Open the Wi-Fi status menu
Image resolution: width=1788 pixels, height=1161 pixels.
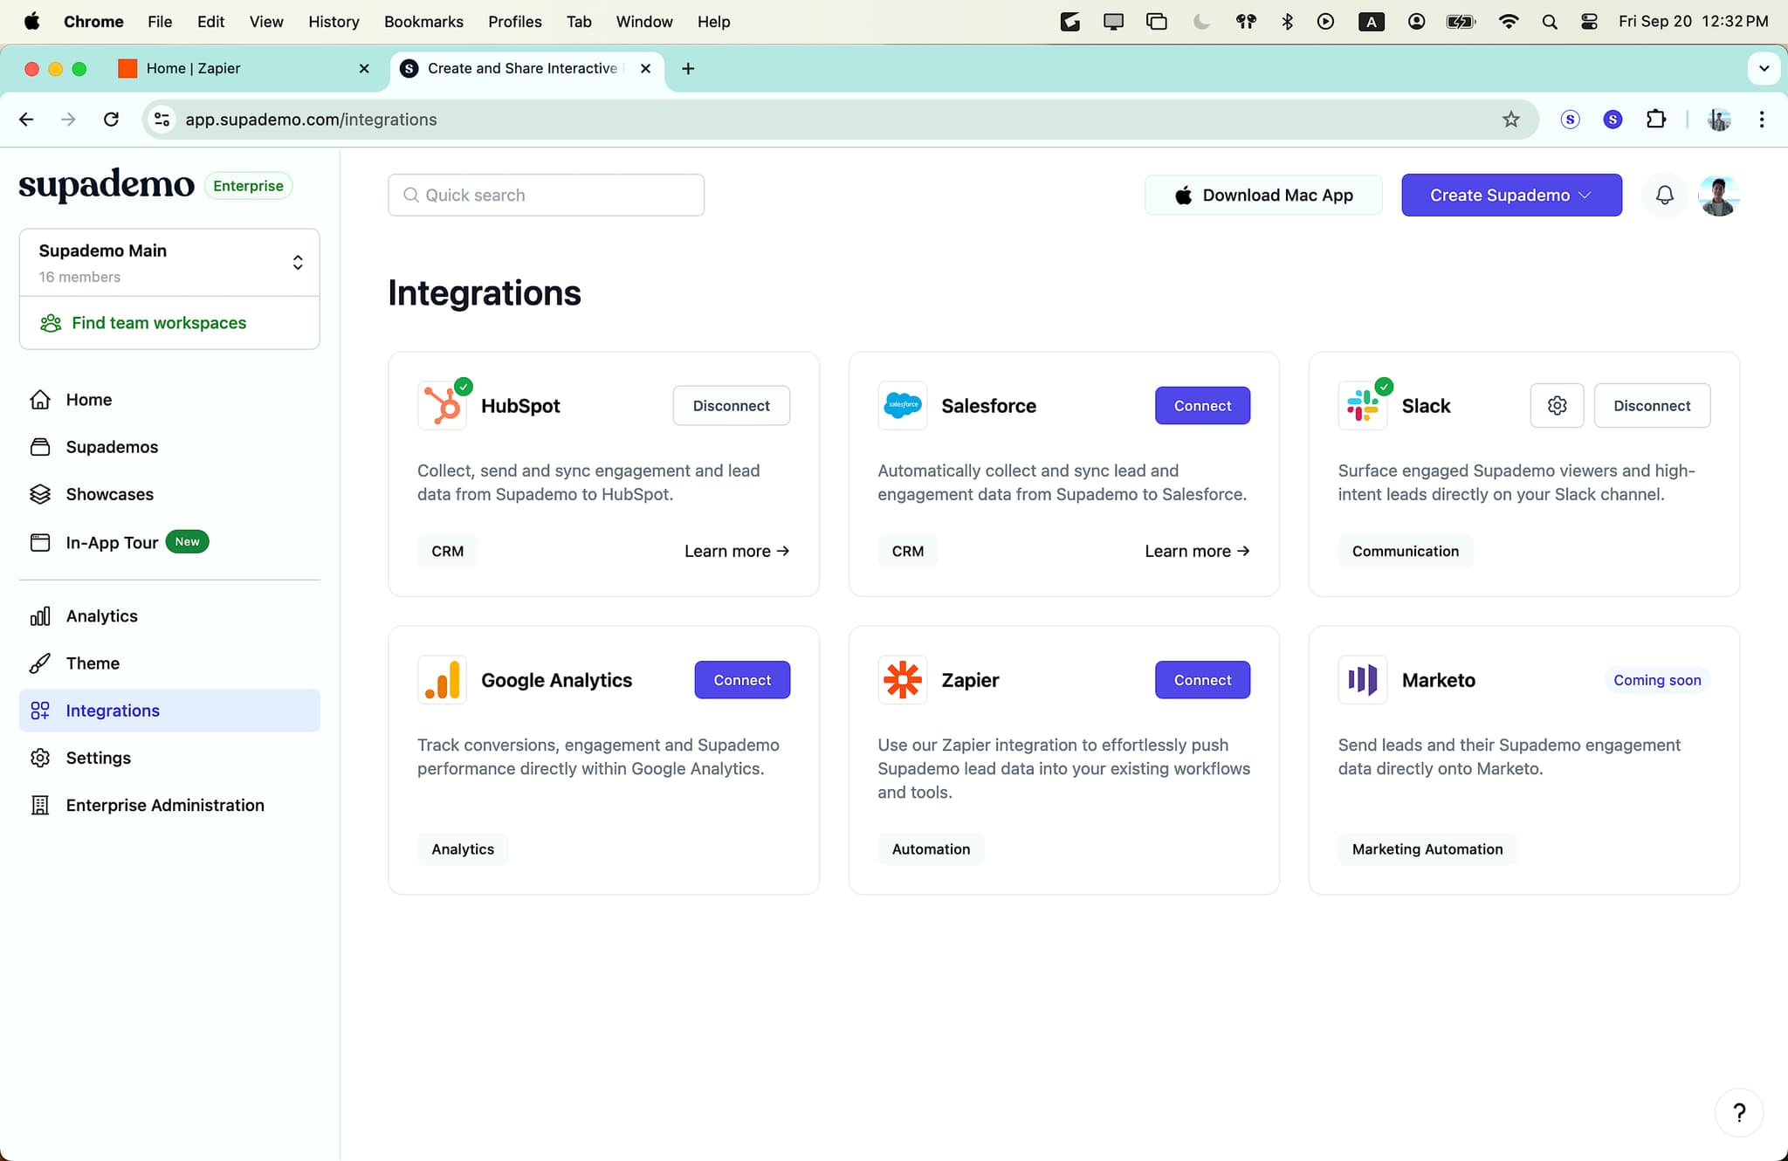(1508, 22)
